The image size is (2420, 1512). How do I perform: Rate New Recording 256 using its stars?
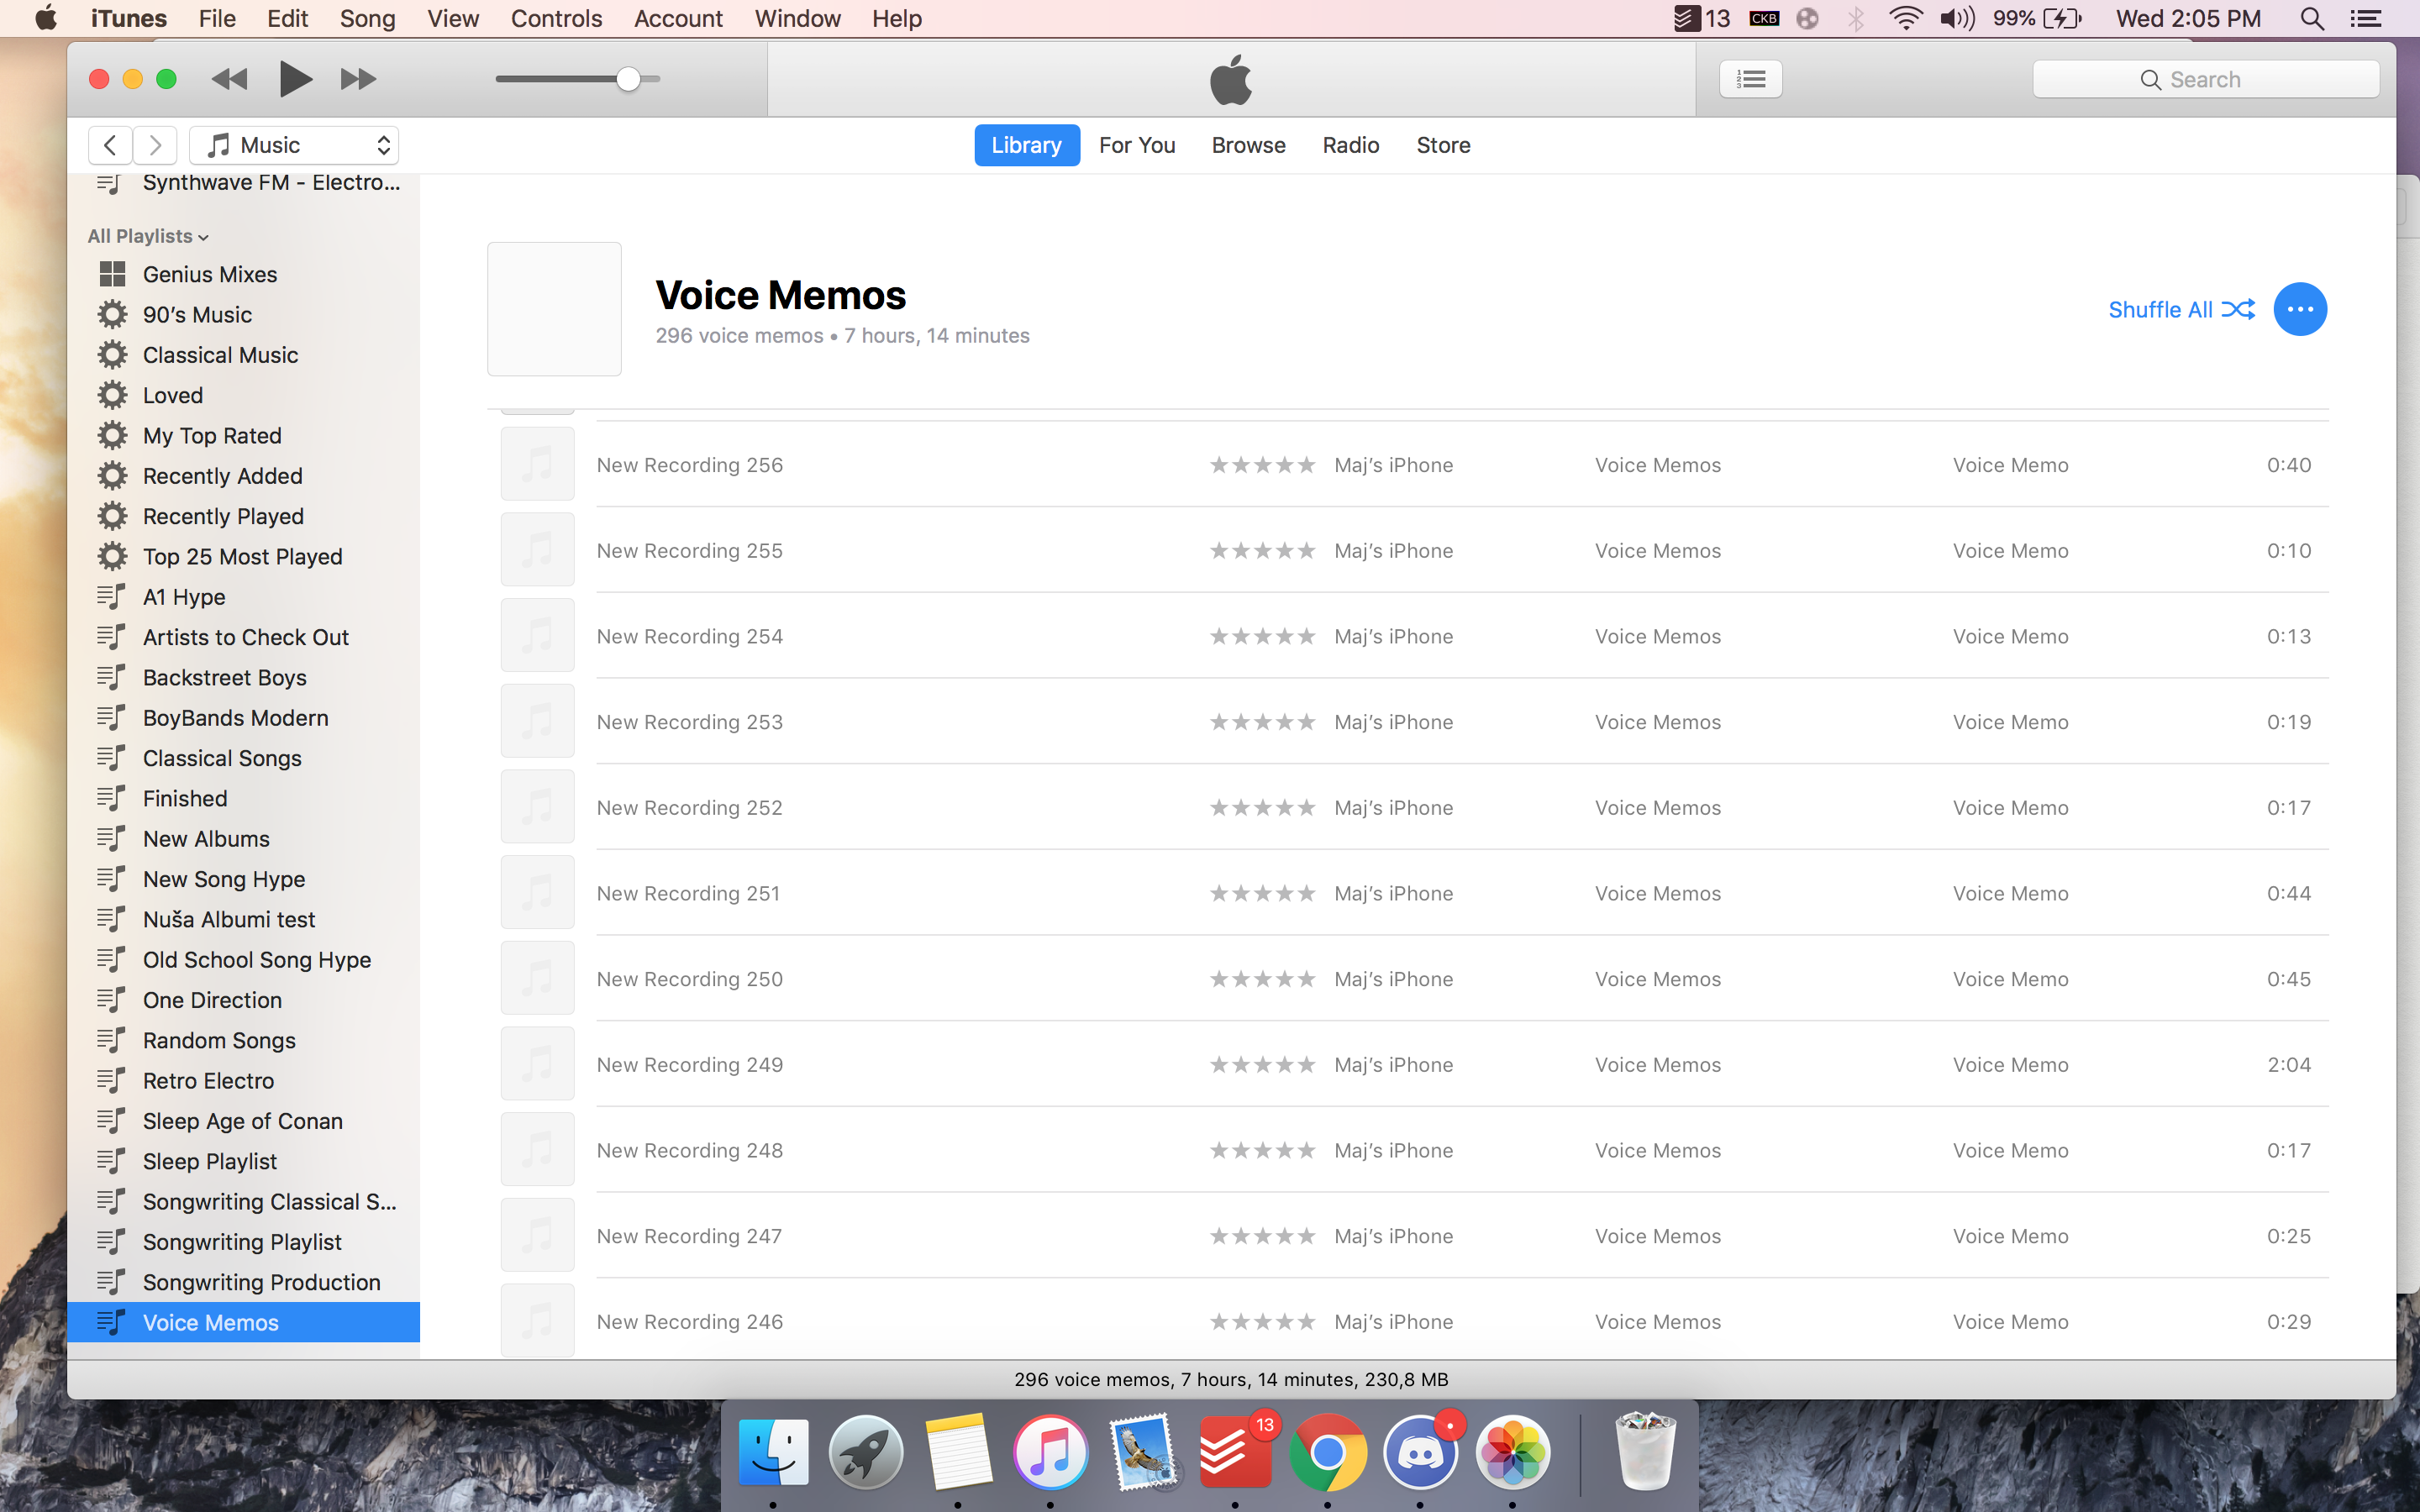click(1262, 465)
